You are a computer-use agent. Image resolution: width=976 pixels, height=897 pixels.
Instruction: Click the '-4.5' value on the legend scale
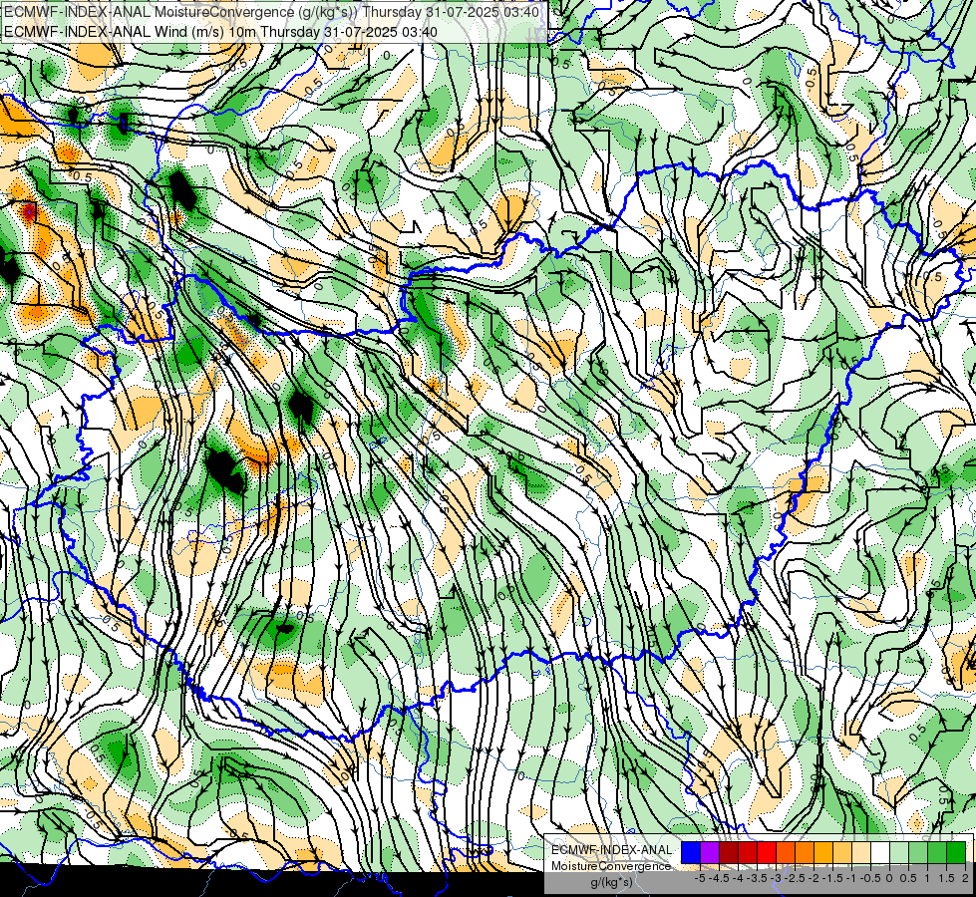(720, 878)
